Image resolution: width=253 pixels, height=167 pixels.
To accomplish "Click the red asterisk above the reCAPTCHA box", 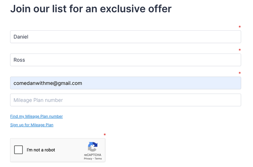I will click(x=104, y=134).
